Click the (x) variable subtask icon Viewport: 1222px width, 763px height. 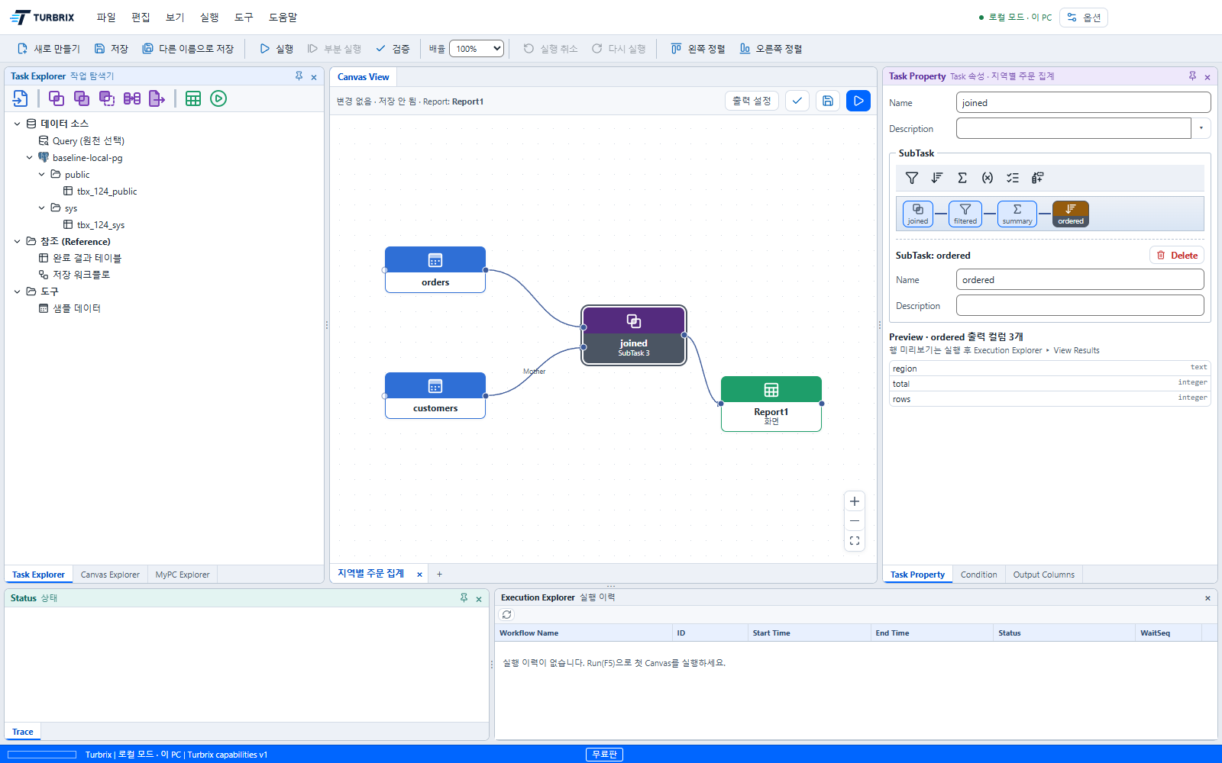pos(988,178)
